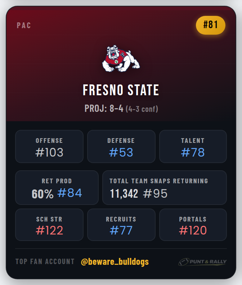This screenshot has width=242, height=285.
Task: Click the Fresno State bulldog logo
Action: tap(121, 59)
